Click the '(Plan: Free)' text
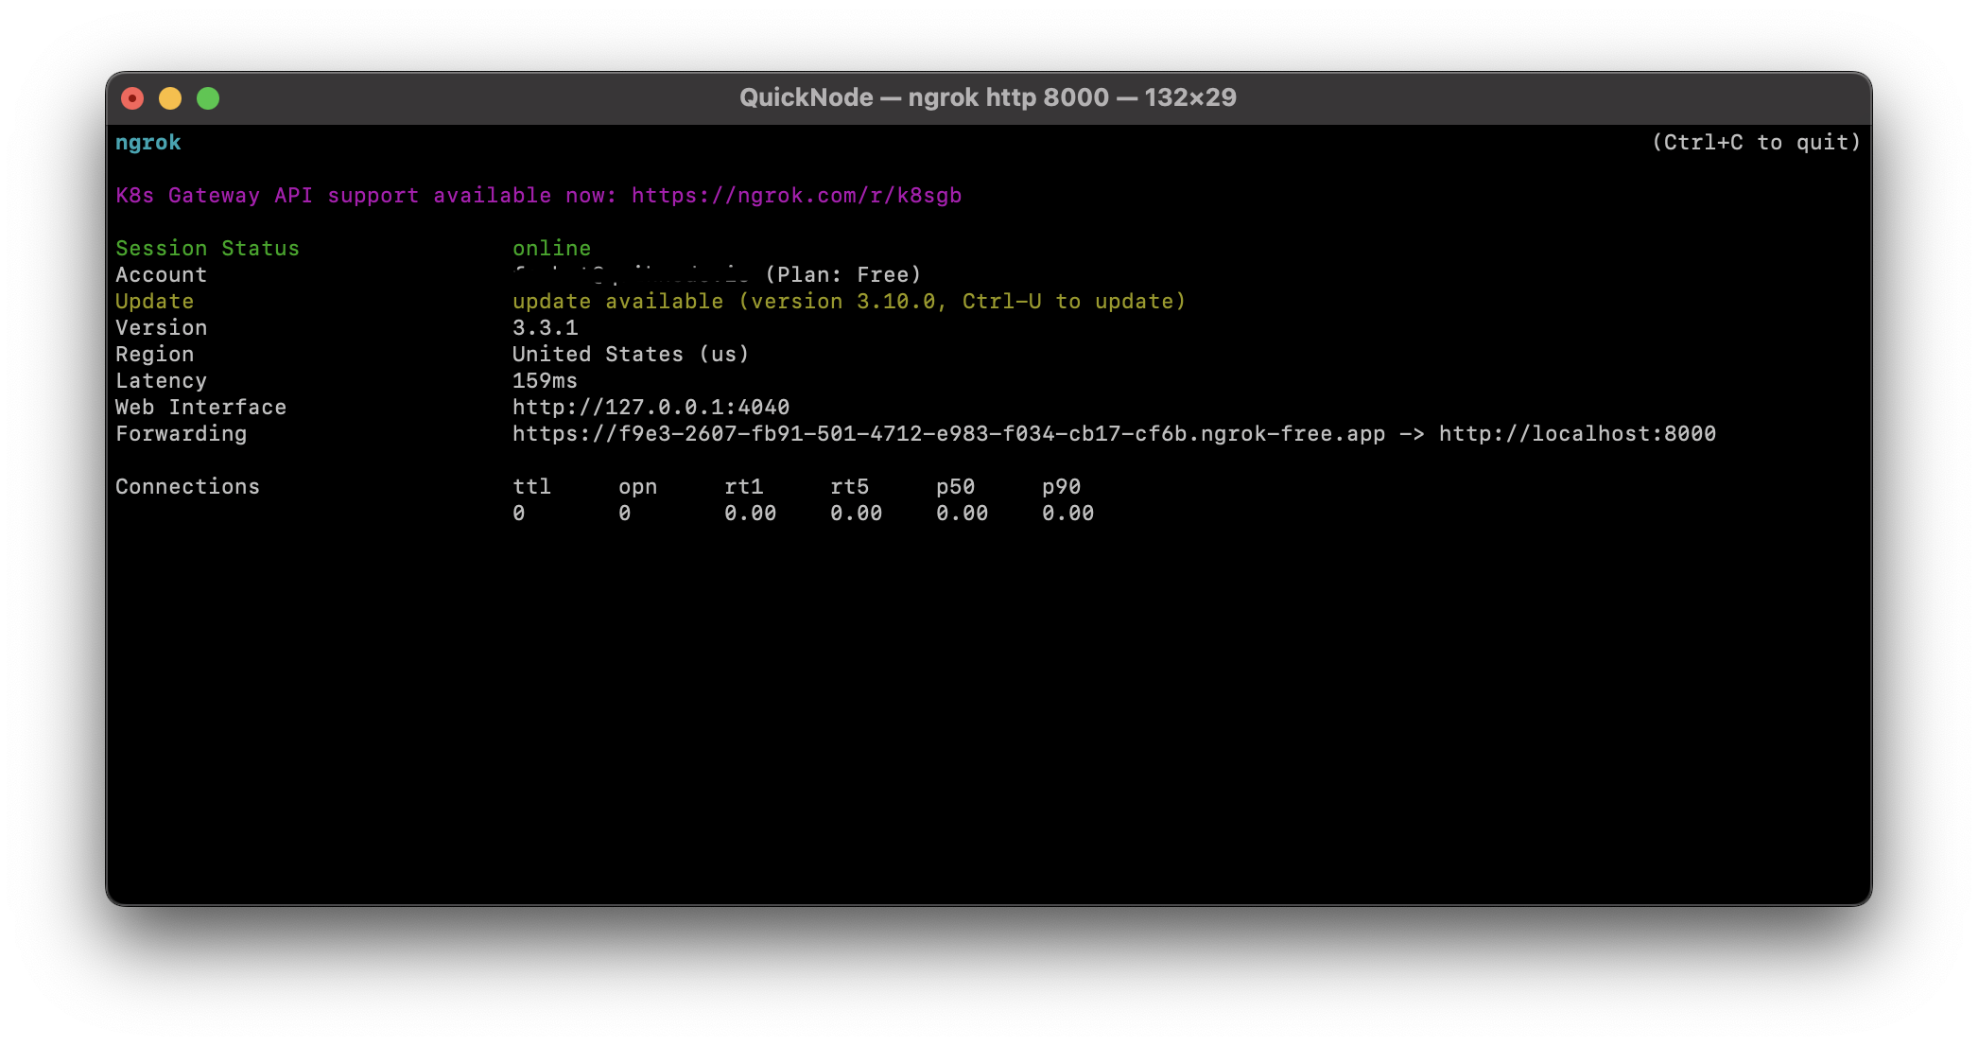Viewport: 1978px width, 1046px height. click(842, 275)
